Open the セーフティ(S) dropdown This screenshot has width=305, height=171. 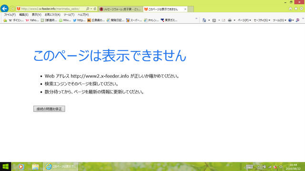pos(262,20)
